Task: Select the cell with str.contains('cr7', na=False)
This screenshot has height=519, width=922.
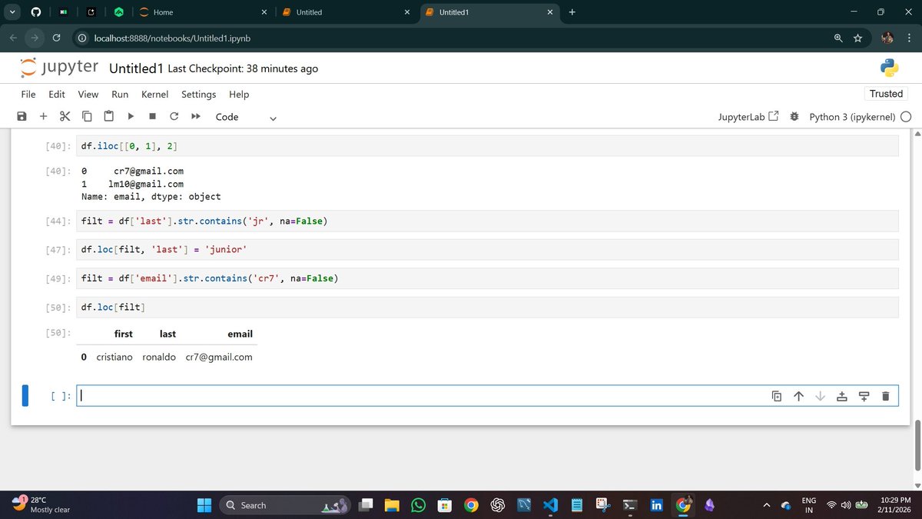Action: coord(487,278)
